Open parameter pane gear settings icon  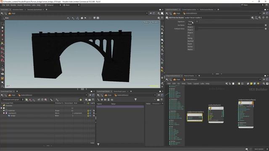(x=252, y=18)
